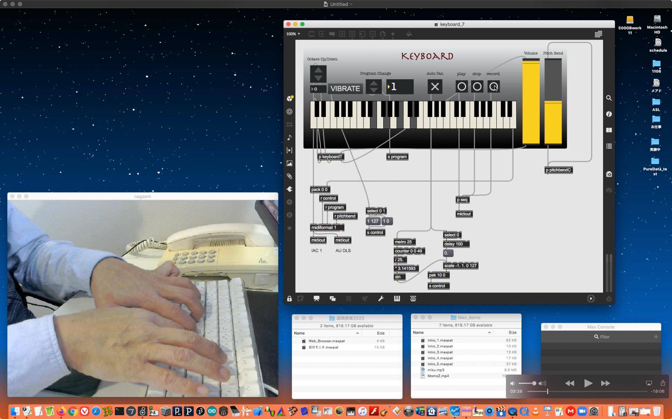This screenshot has width=672, height=419.
Task: Click the stop circle button in KEYBOARD panel
Action: click(477, 87)
